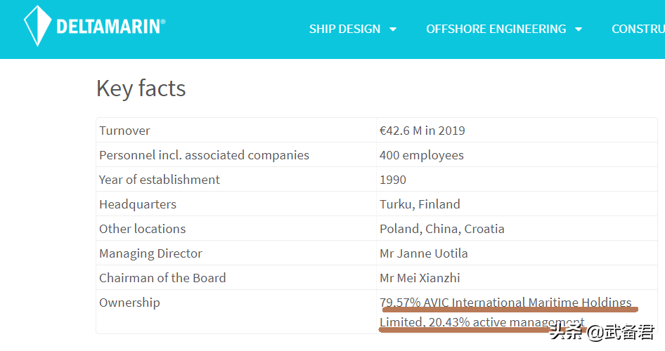Viewport: 665px width, 351px height.
Task: Click the underlined AVIC International Maritime Holdings text
Action: [x=506, y=303]
